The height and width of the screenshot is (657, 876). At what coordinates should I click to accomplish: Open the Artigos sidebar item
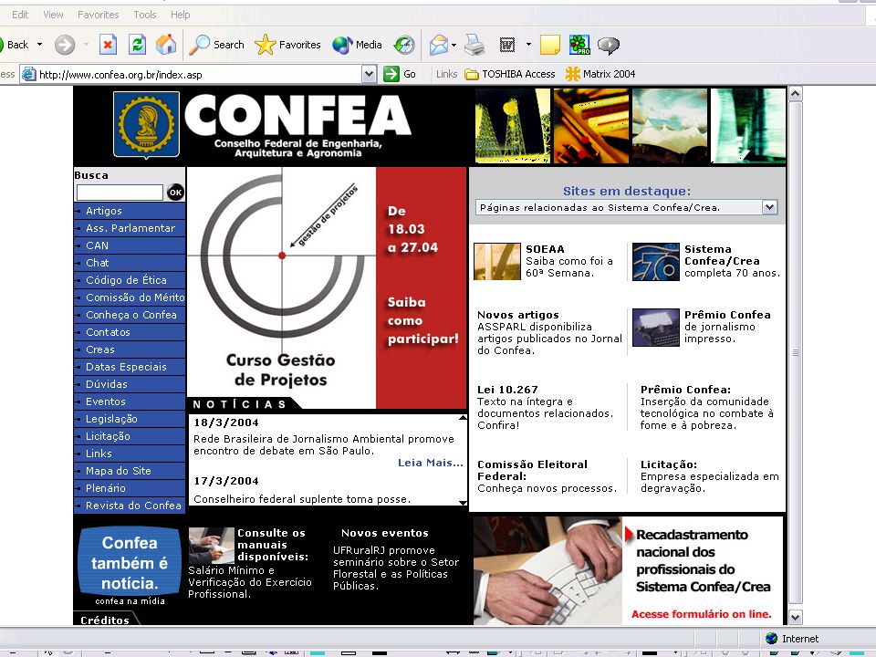pos(130,211)
